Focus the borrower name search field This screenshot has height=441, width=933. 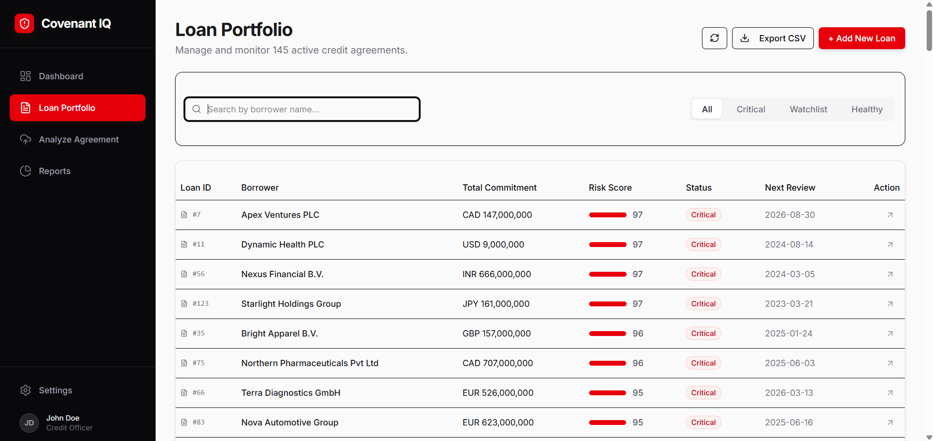[x=302, y=109]
